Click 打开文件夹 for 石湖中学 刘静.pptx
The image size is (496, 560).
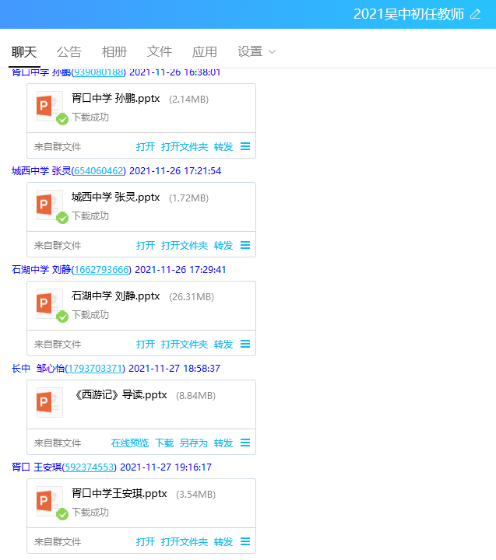185,345
